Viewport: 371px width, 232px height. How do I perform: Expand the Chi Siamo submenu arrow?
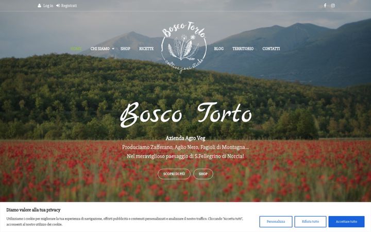(113, 49)
